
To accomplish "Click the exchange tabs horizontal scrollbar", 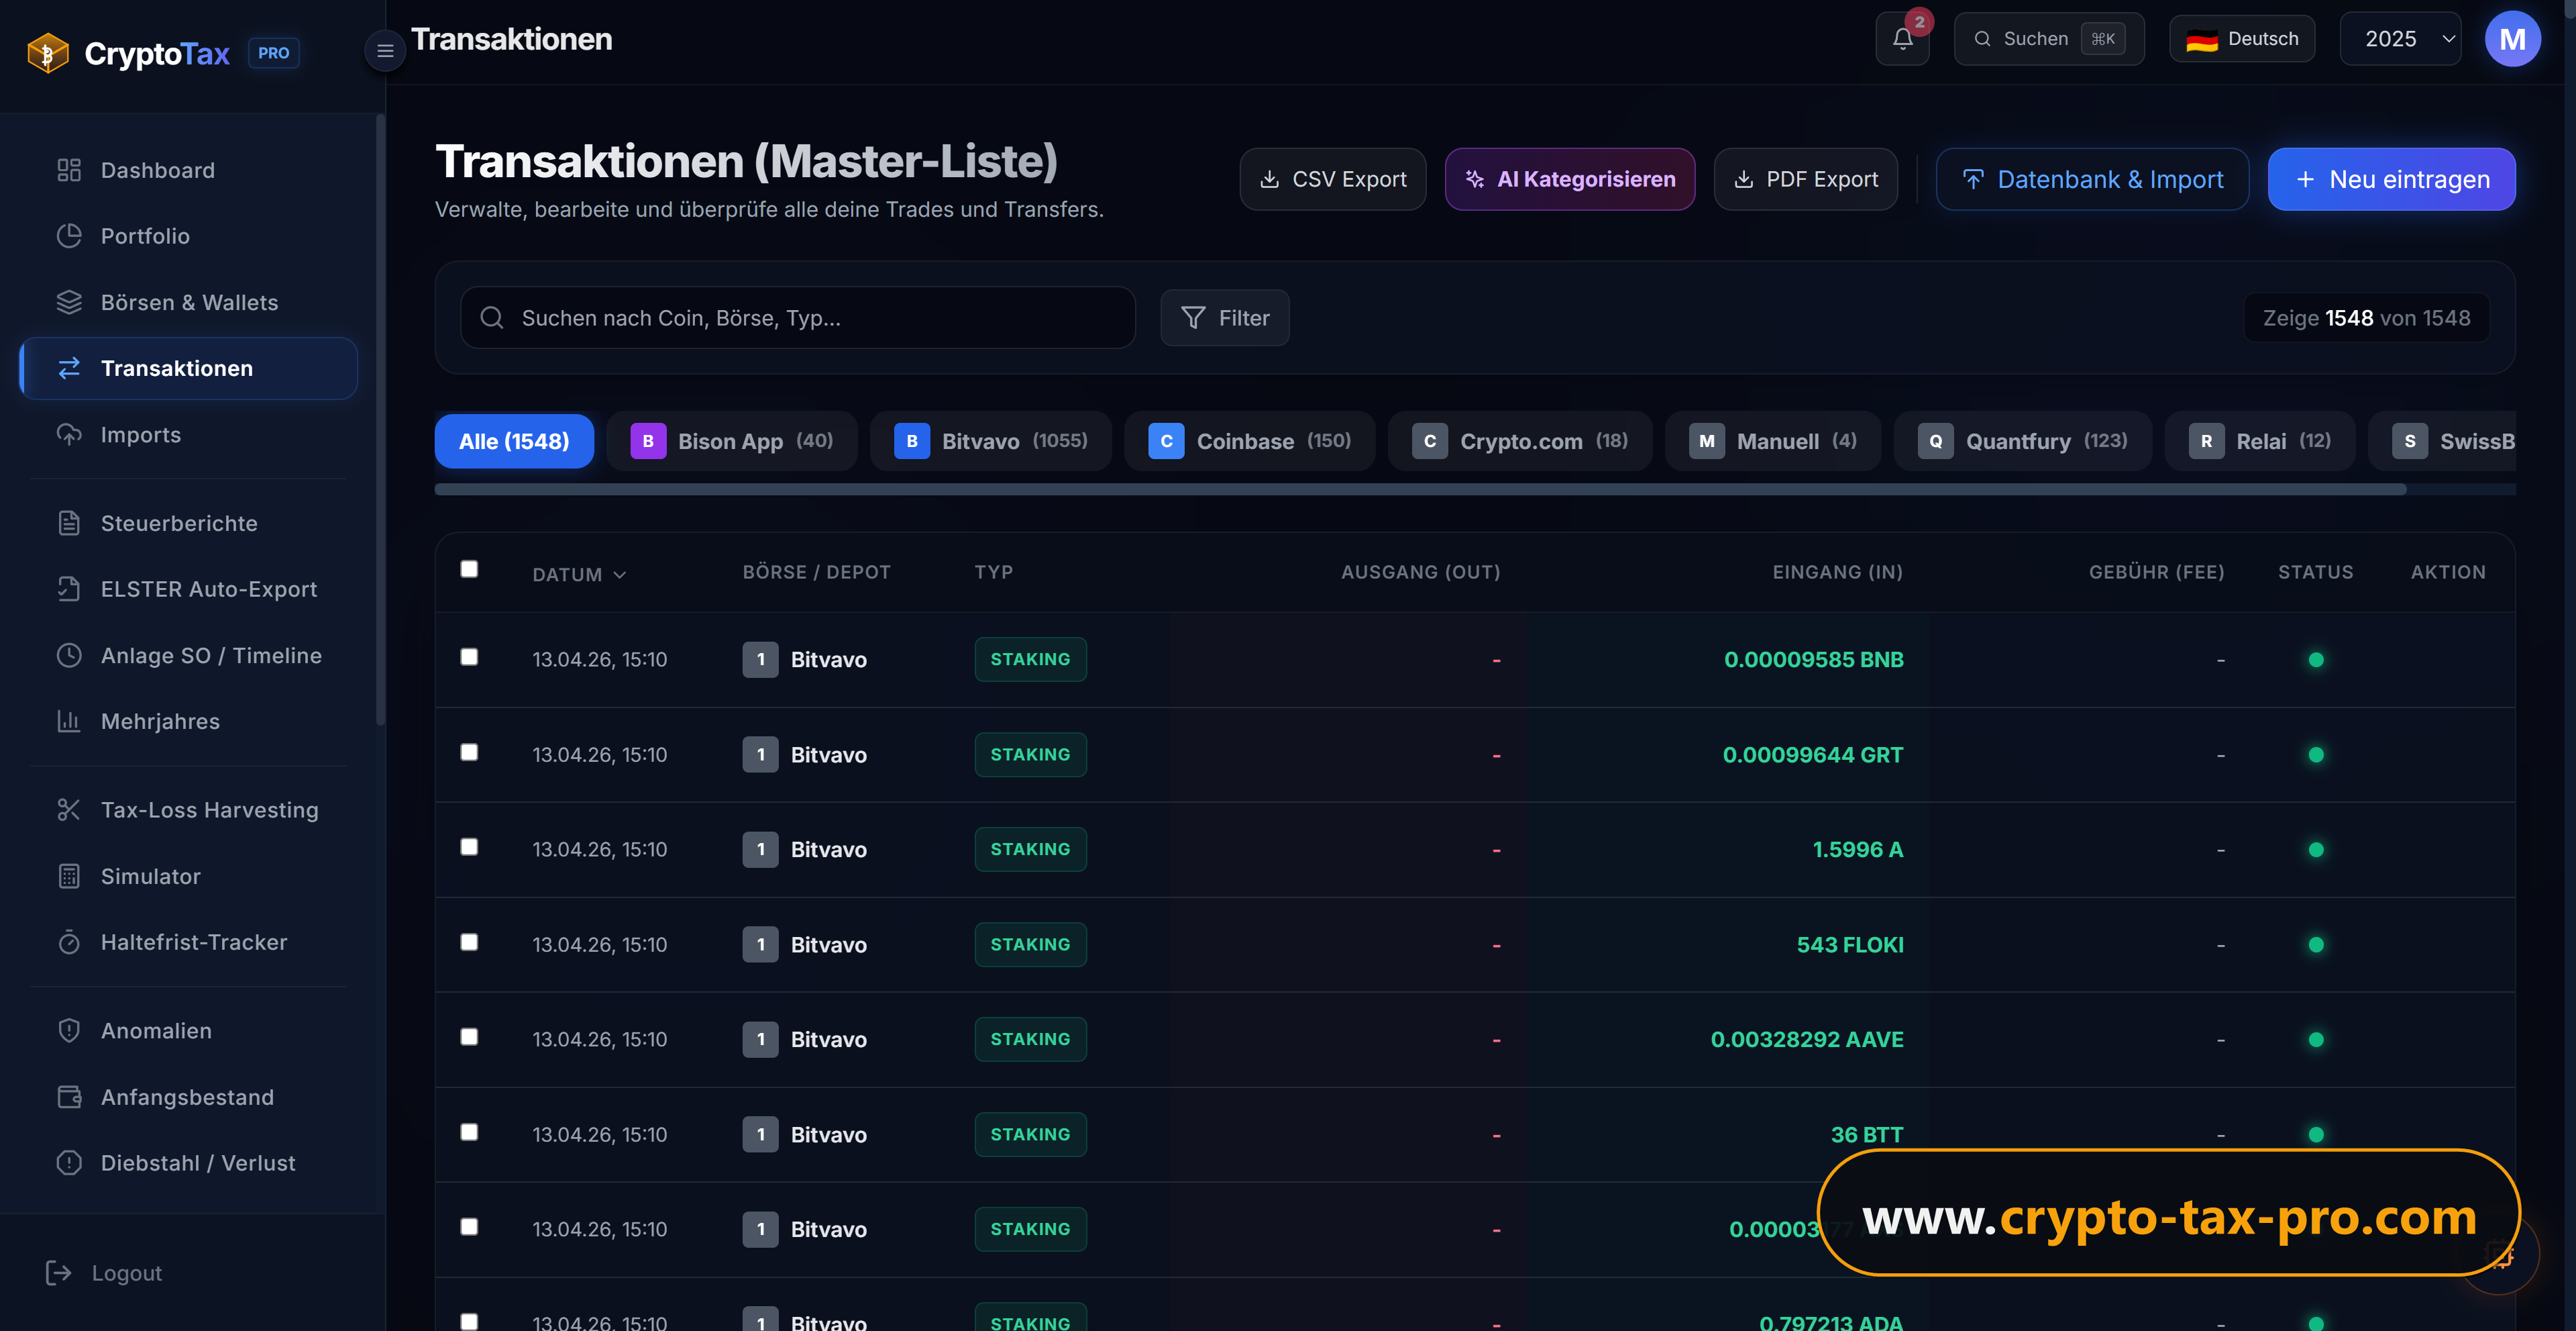I will [x=1420, y=489].
